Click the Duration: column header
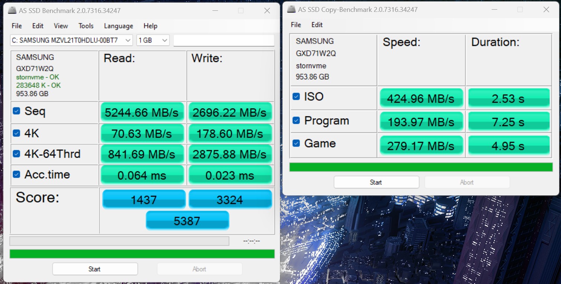561x284 pixels. (495, 42)
